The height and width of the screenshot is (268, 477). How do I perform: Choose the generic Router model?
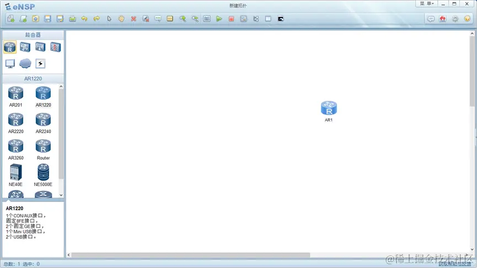coord(43,150)
